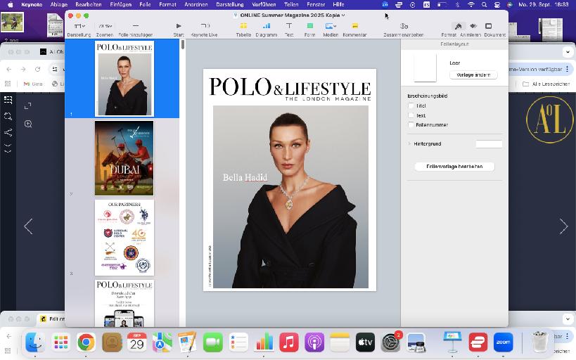Toggle the Titel checkbox

pos(411,105)
